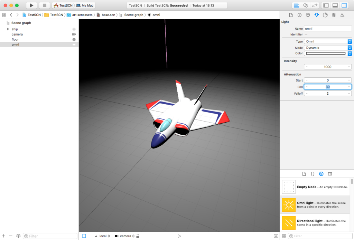The width and height of the screenshot is (354, 240).
Task: Select the floor node
Action: pos(15,39)
